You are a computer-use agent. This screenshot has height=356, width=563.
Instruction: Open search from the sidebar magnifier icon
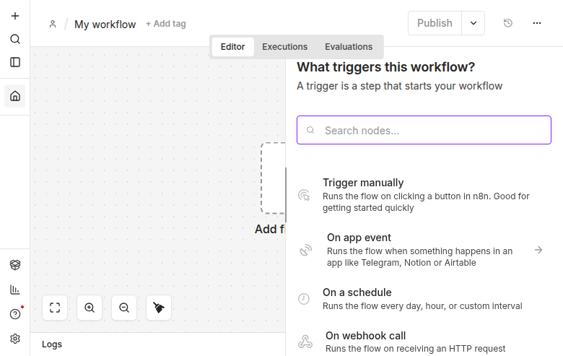pos(15,39)
